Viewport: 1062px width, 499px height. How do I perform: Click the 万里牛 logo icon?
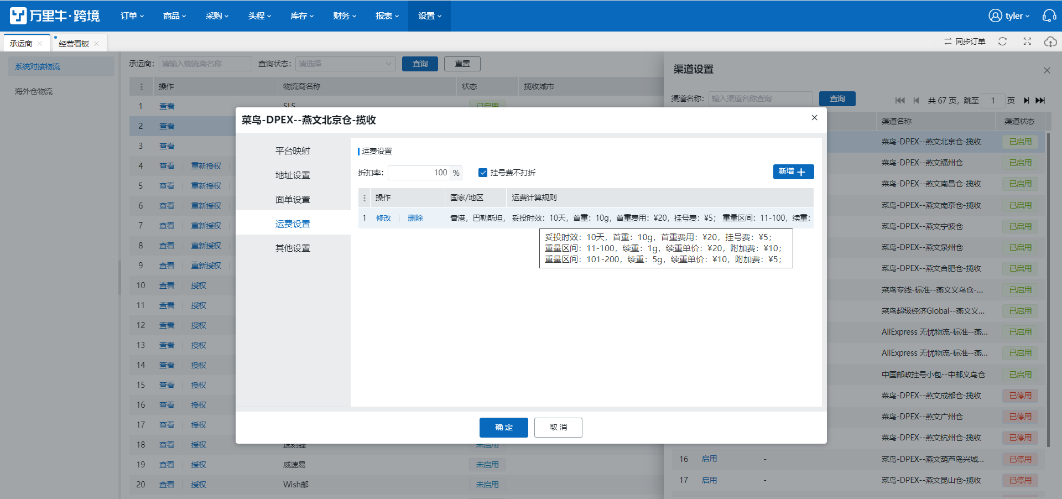click(x=18, y=15)
